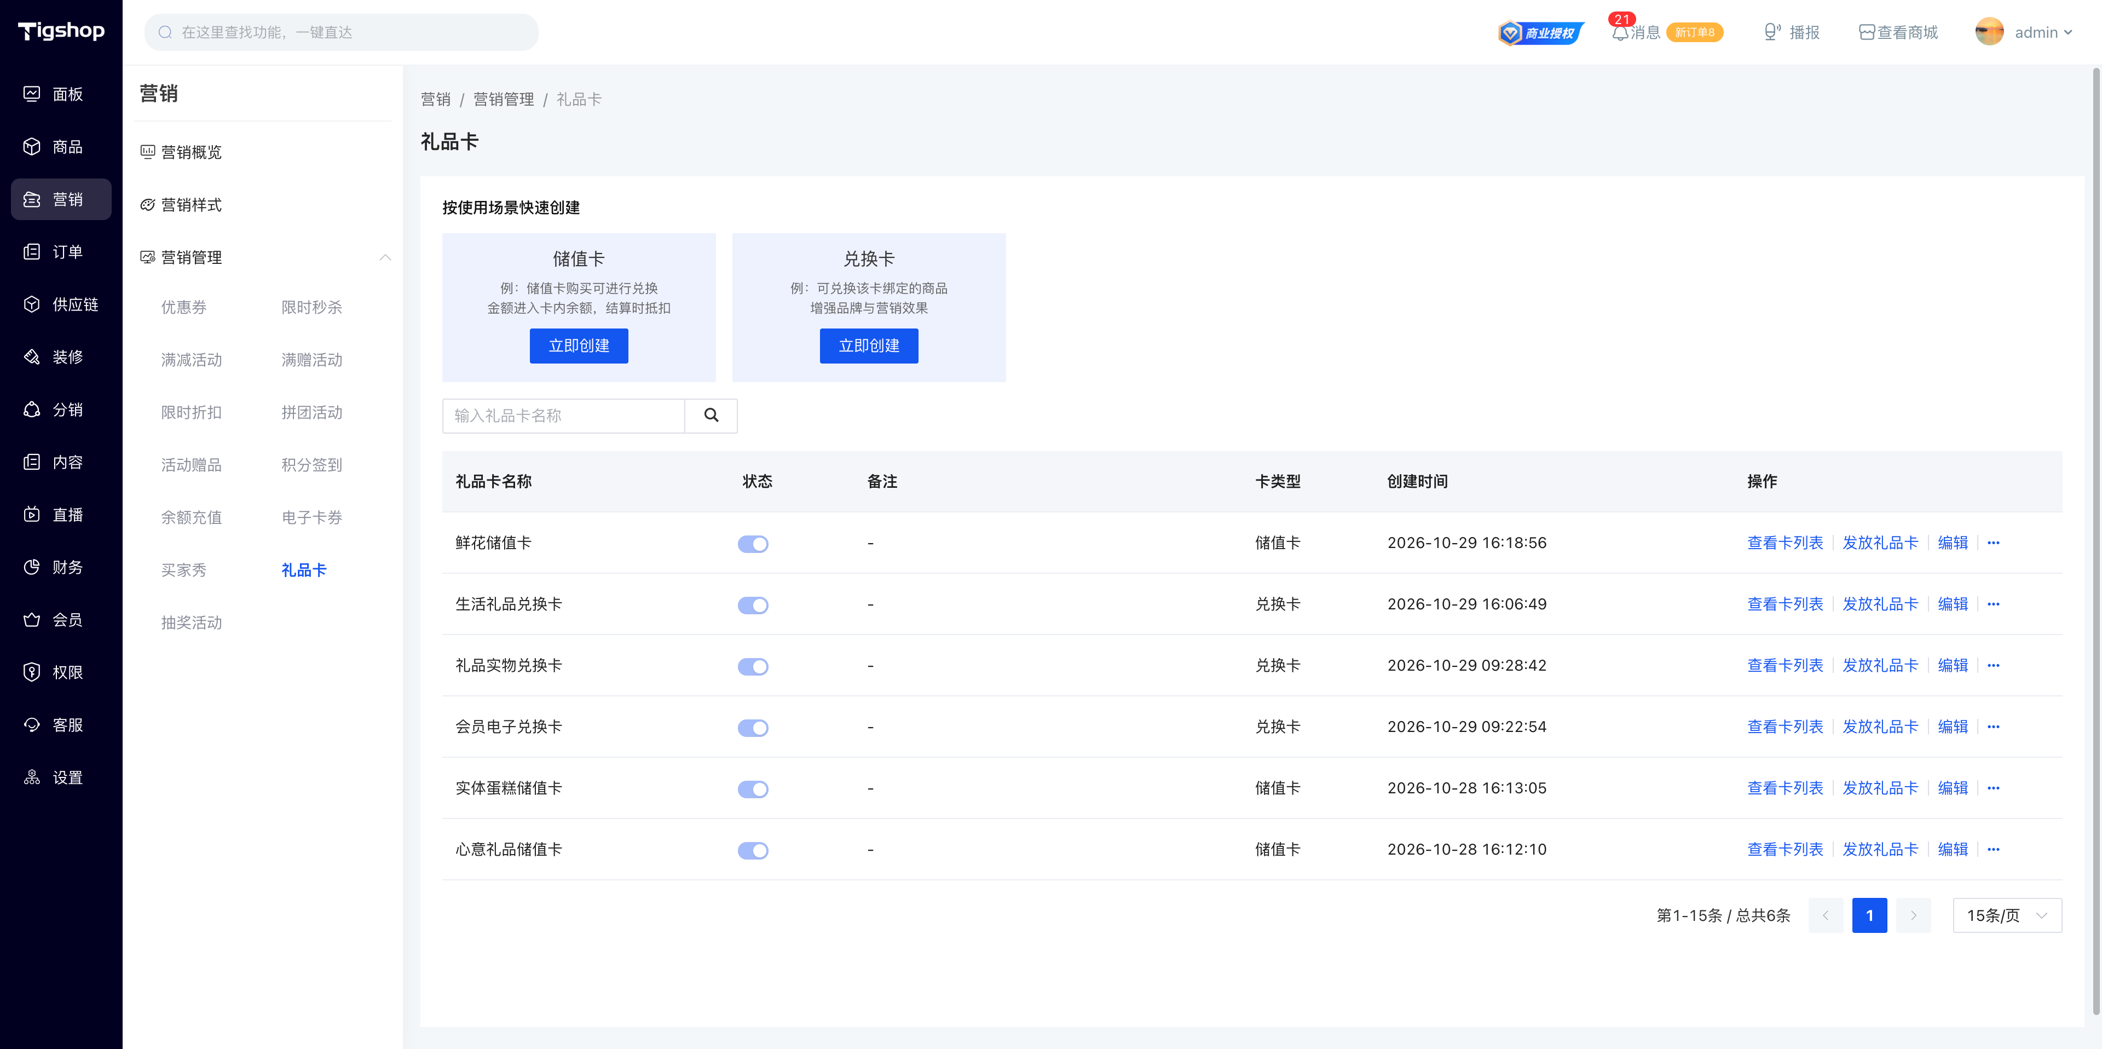2102x1049 pixels.
Task: Click the 商业授权 license badge
Action: (1540, 33)
